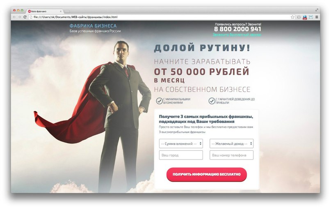The image size is (331, 208).
Task: Open the Желаемый доход dropdown
Action: 232,144
